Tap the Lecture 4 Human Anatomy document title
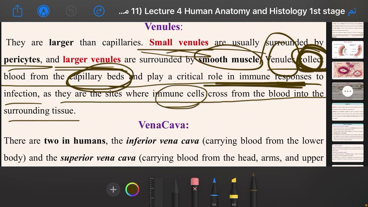This screenshot has width=368, height=207. coord(232,11)
